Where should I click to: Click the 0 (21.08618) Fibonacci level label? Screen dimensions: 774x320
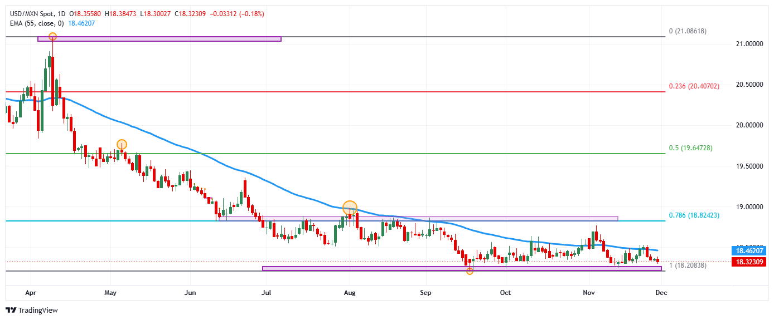pos(688,31)
